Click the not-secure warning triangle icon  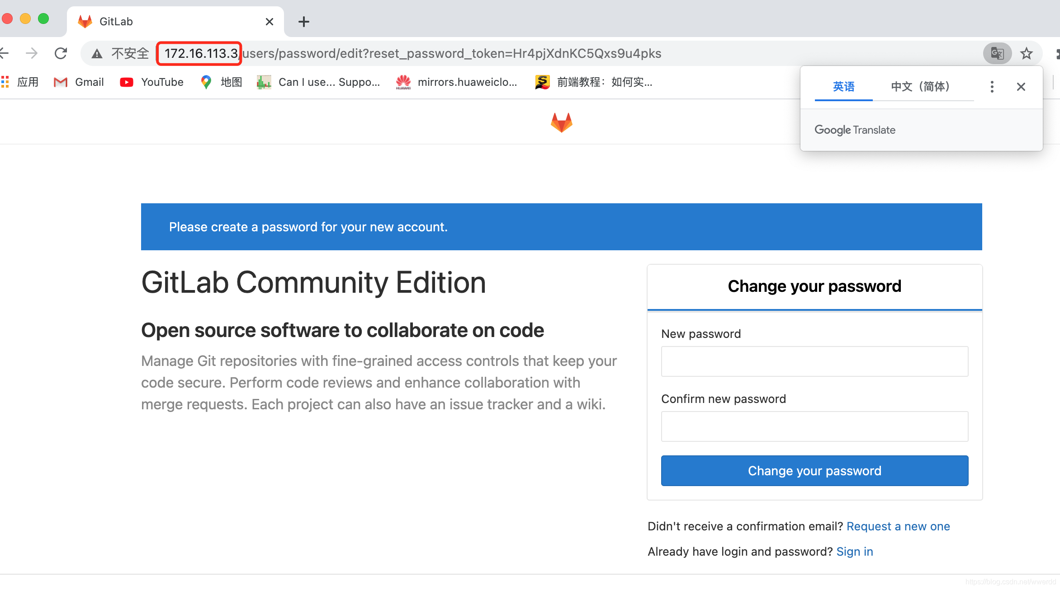point(97,54)
